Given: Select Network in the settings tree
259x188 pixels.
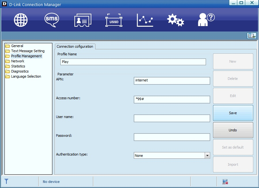Looking at the screenshot, I should click(x=18, y=61).
